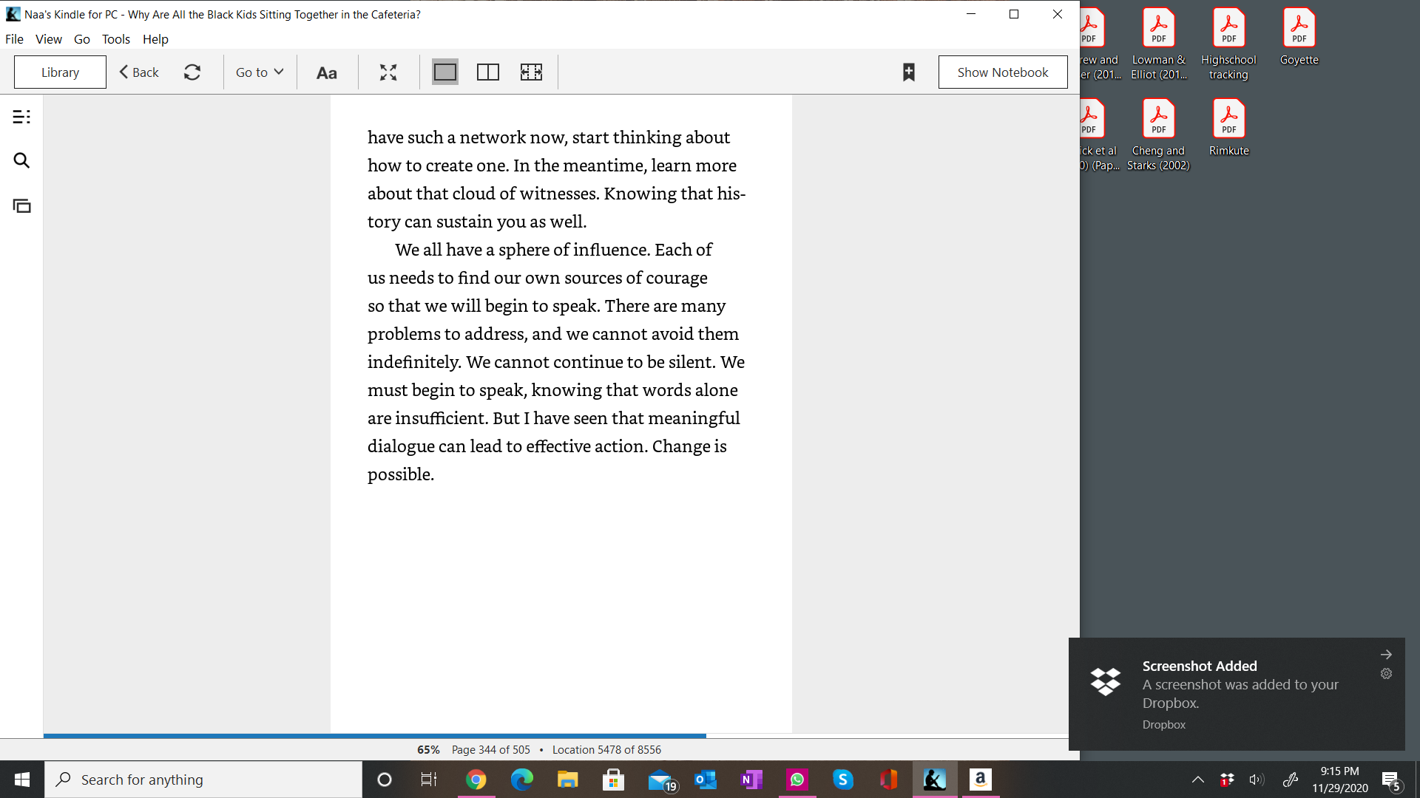
Task: Open Outlook from taskbar
Action: coord(706,780)
